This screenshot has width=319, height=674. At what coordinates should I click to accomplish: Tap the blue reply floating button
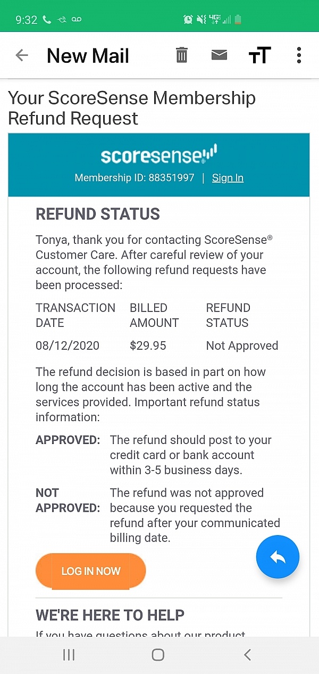tap(278, 557)
